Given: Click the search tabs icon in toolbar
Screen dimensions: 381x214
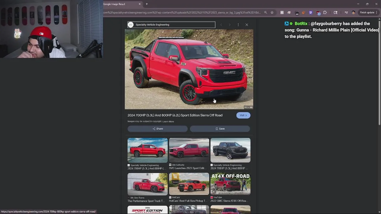Looking at the screenshot, I should [x=335, y=12].
